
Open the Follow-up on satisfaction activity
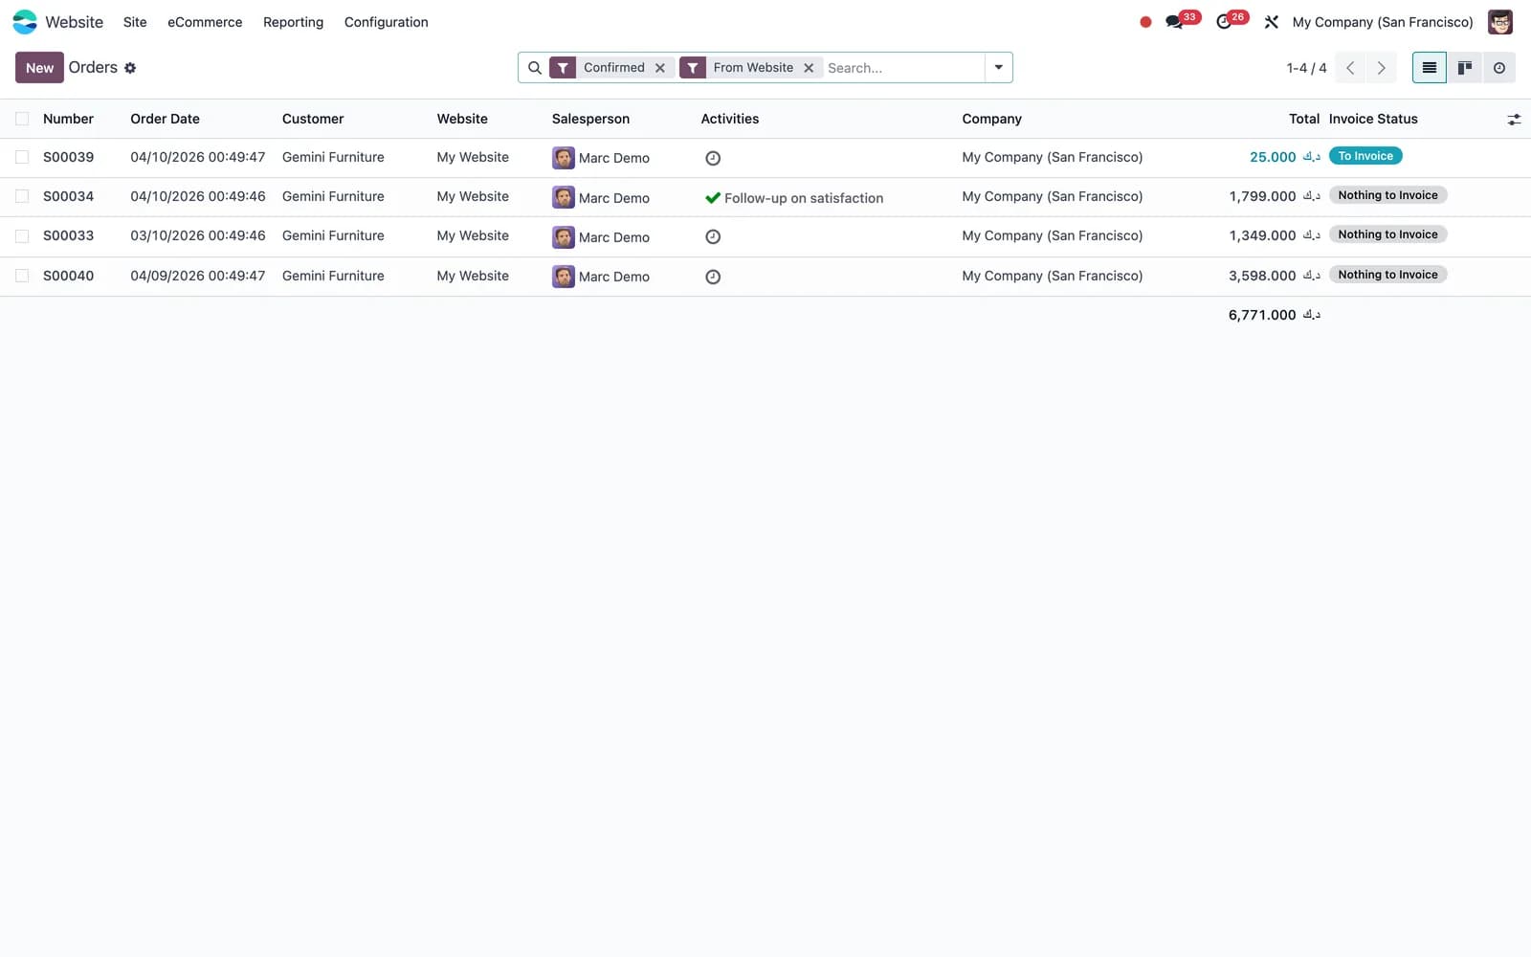coord(794,198)
